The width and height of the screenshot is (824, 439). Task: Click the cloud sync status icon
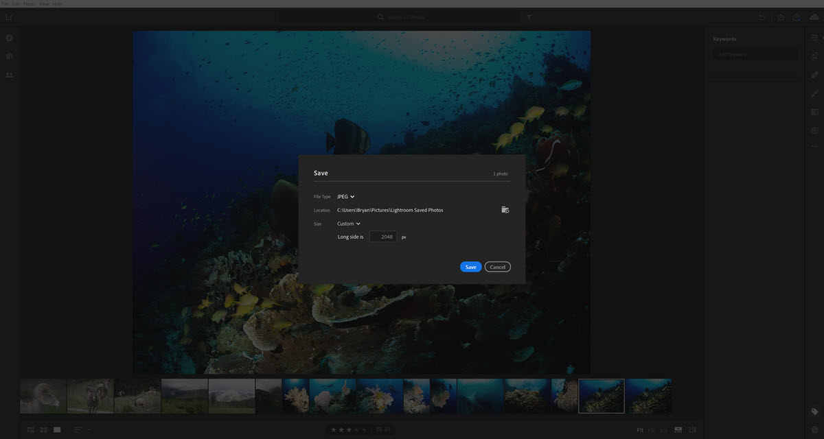pyautogui.click(x=814, y=17)
